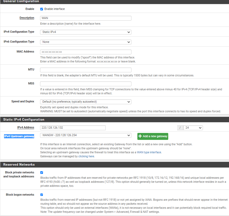Image resolution: width=229 pixels, height=216 pixels.
Task: Focus the MTU input field
Action: 85,70
